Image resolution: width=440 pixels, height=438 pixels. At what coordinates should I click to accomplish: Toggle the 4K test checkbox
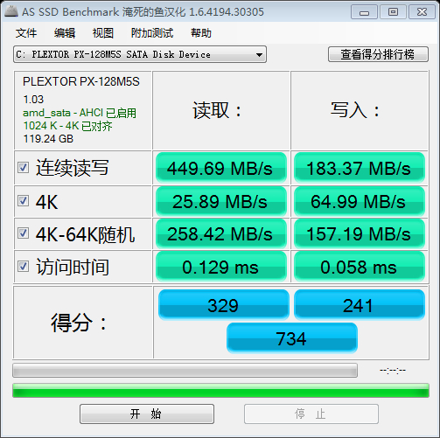[x=23, y=201]
